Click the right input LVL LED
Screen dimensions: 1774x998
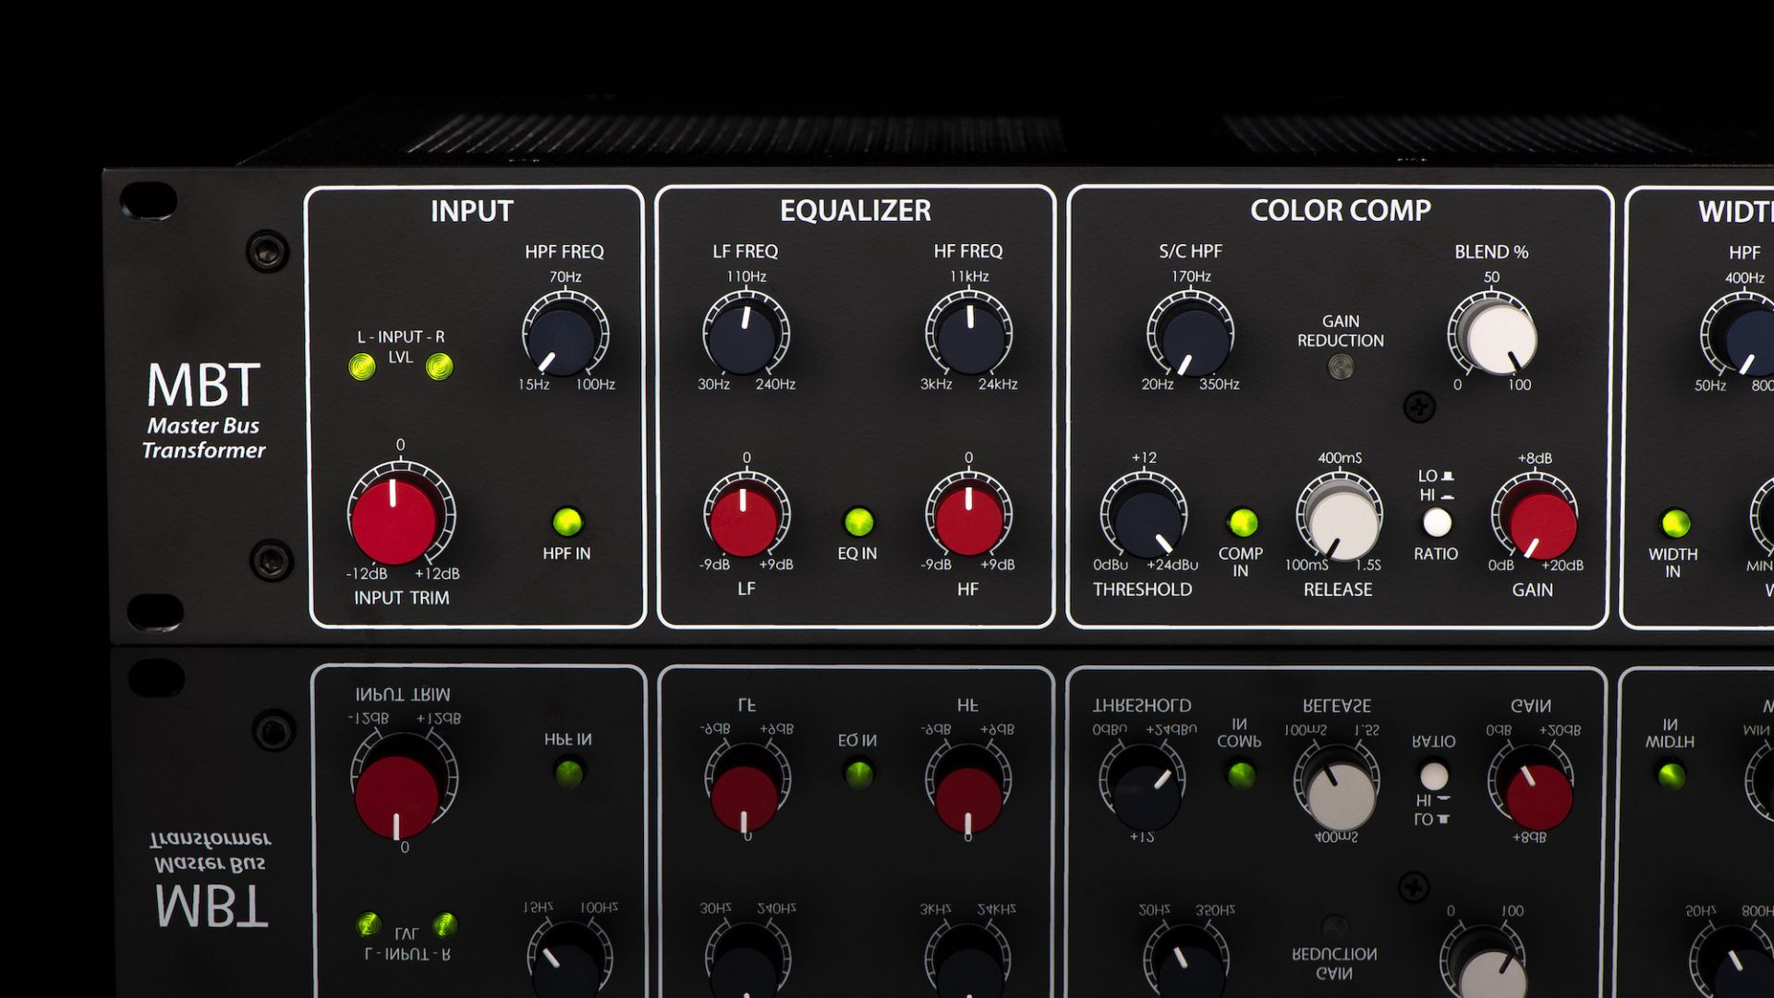pyautogui.click(x=440, y=368)
